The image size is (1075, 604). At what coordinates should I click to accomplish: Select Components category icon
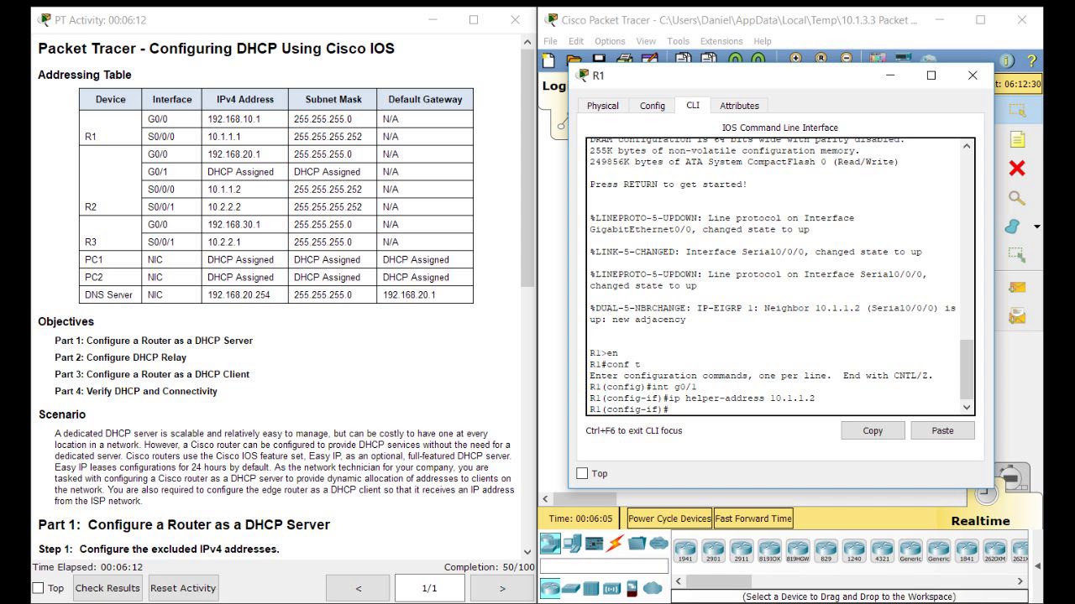coord(595,544)
